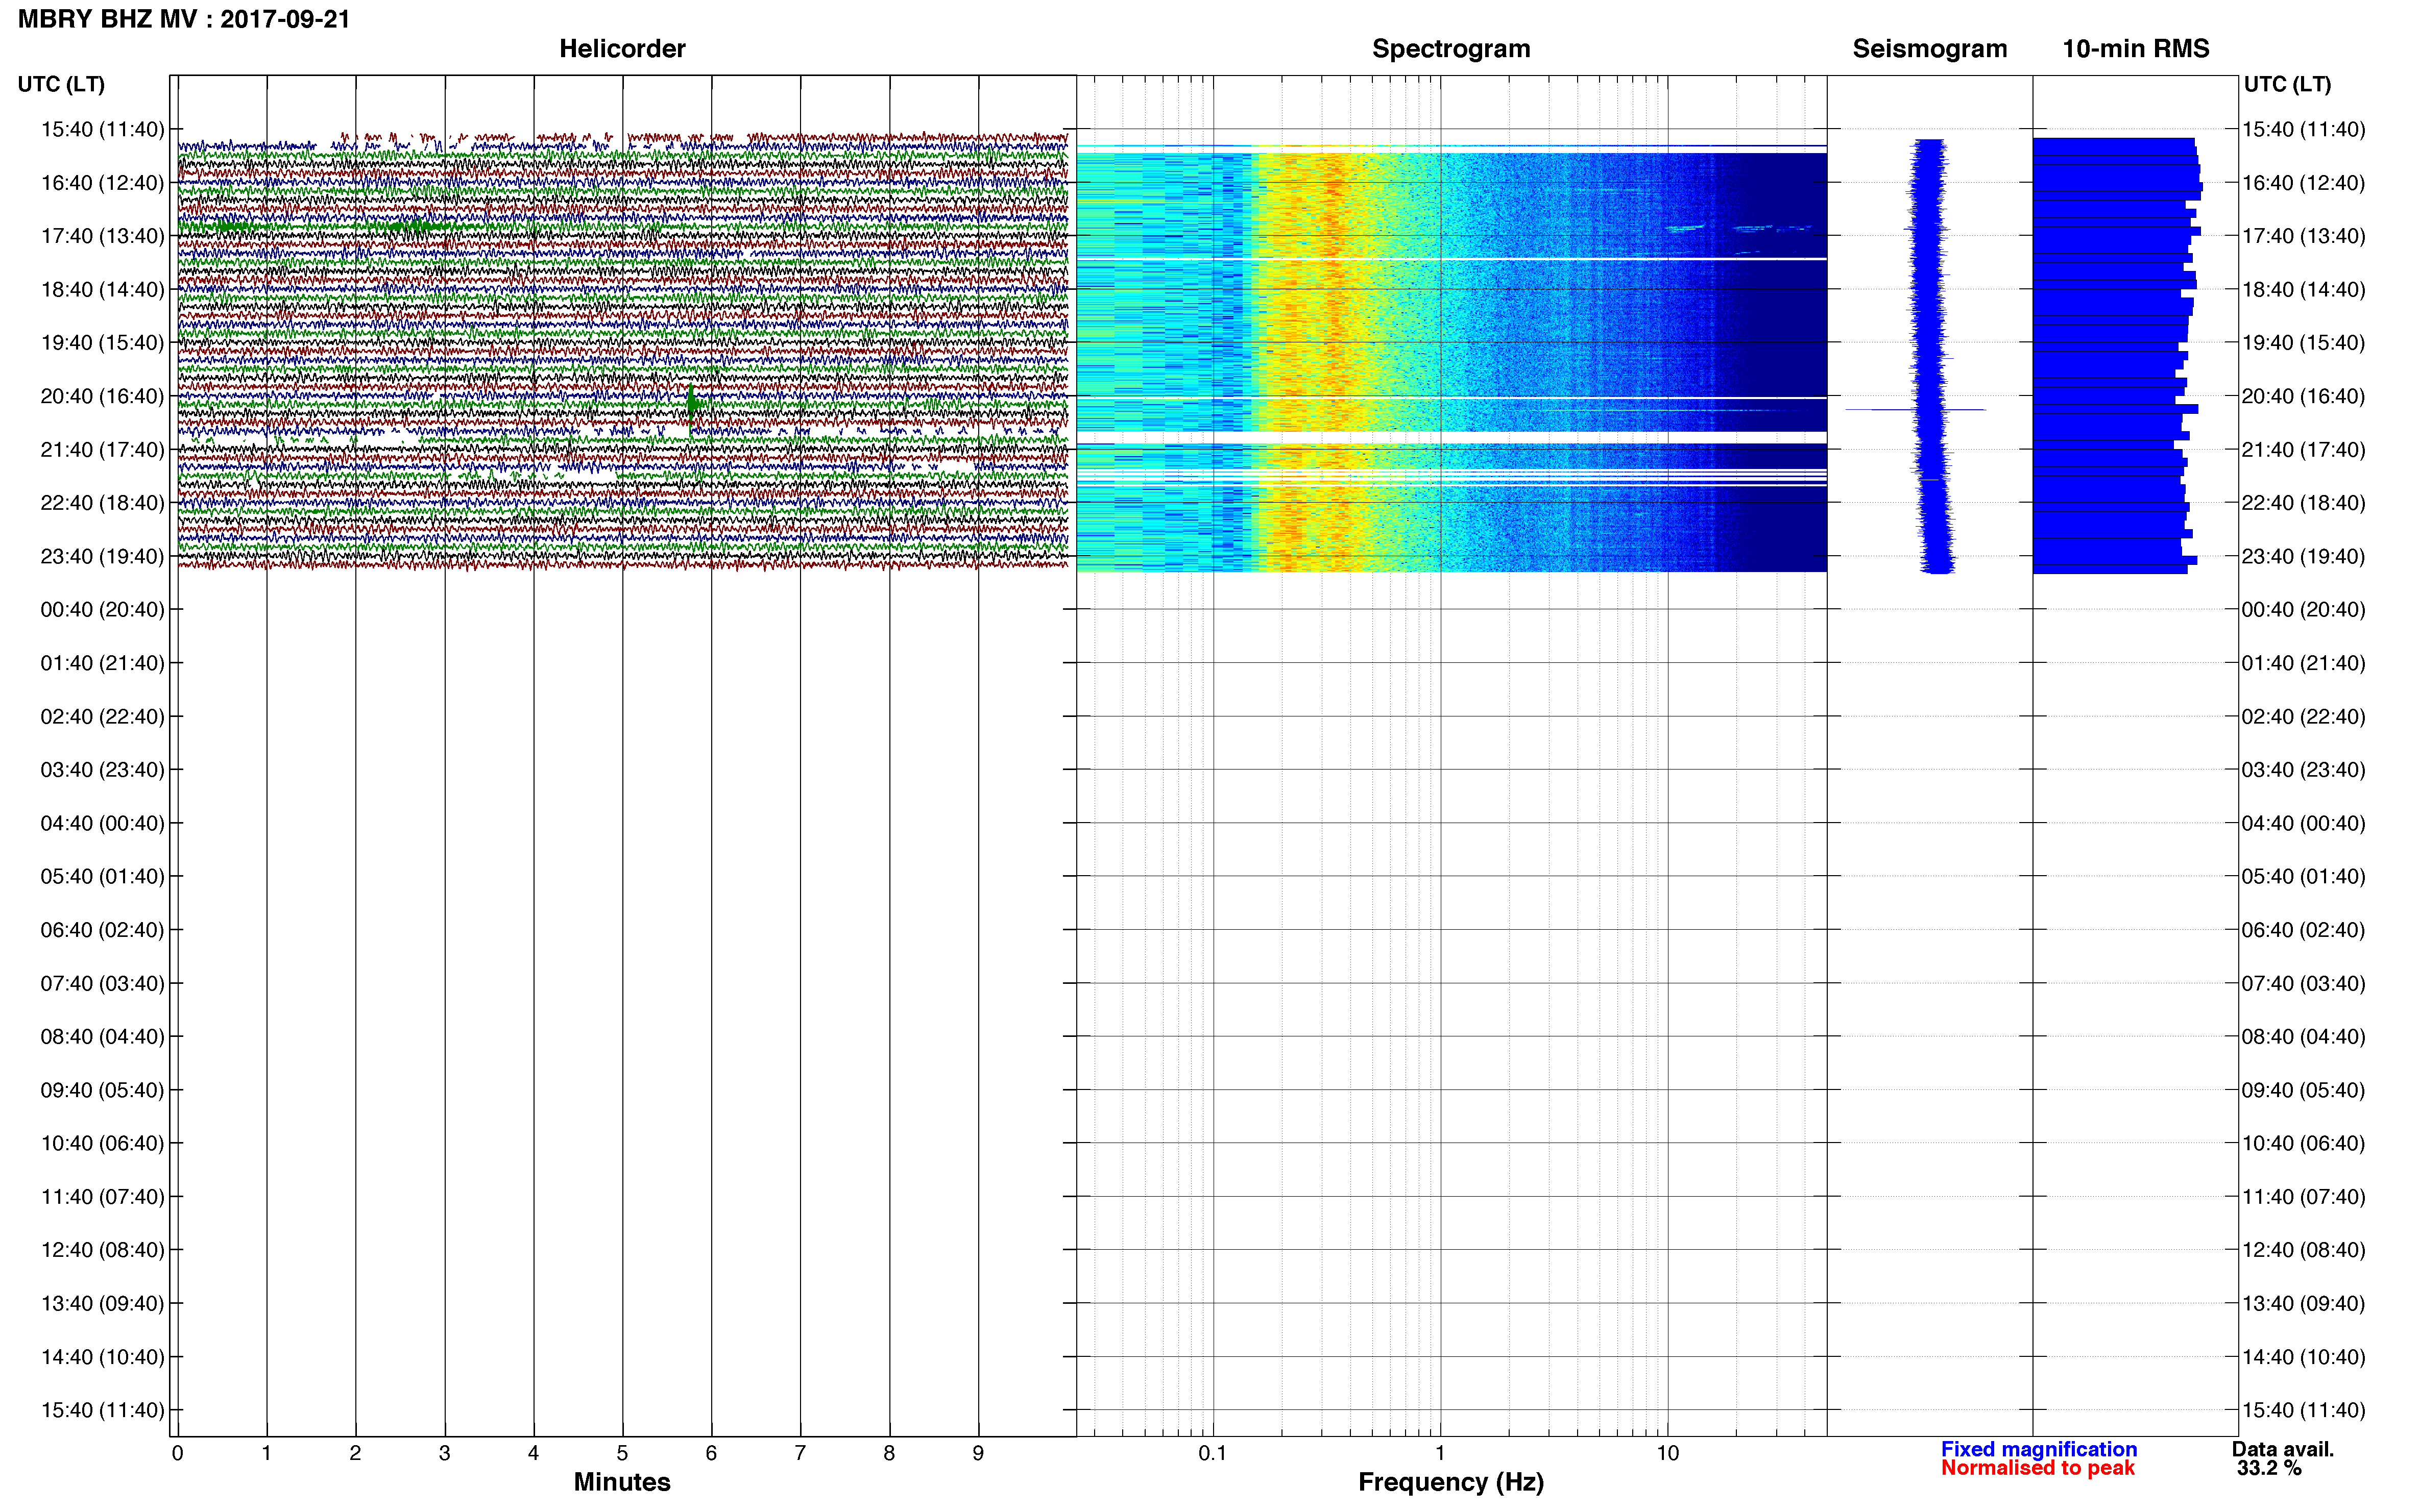Click left time label '00:40 (20:40)'
The height and width of the screenshot is (1512, 2420).
click(102, 610)
